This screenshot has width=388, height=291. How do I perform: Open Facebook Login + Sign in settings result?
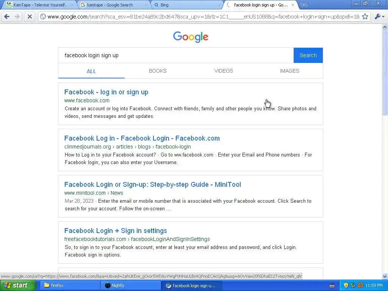116,231
